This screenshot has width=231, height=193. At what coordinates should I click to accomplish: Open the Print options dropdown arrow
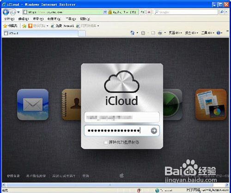(x=165, y=33)
